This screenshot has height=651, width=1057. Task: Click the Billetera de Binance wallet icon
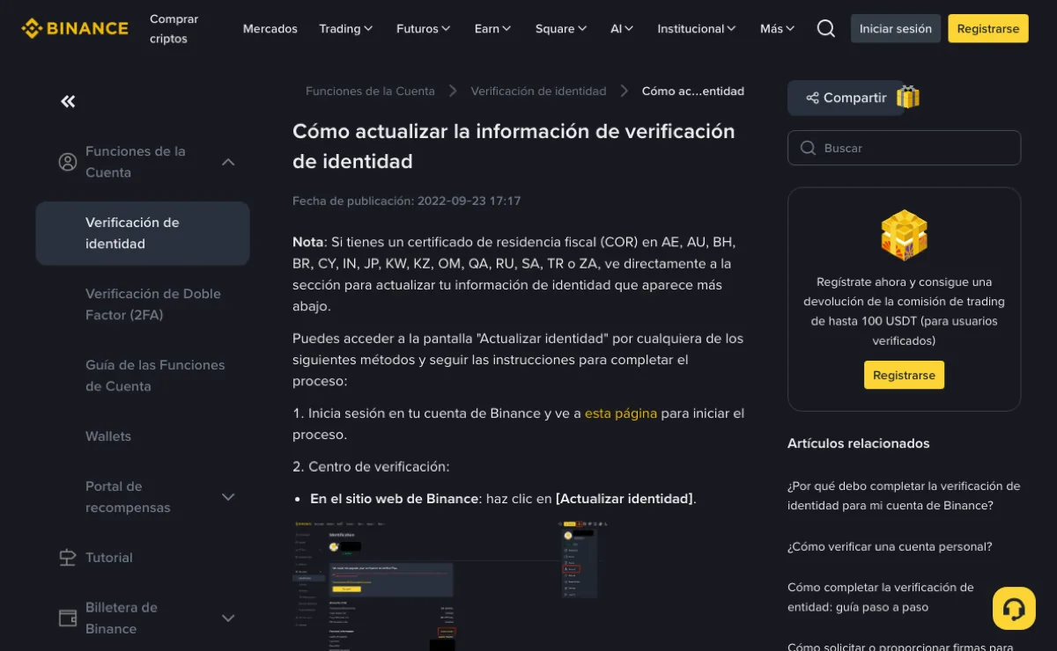click(x=68, y=618)
